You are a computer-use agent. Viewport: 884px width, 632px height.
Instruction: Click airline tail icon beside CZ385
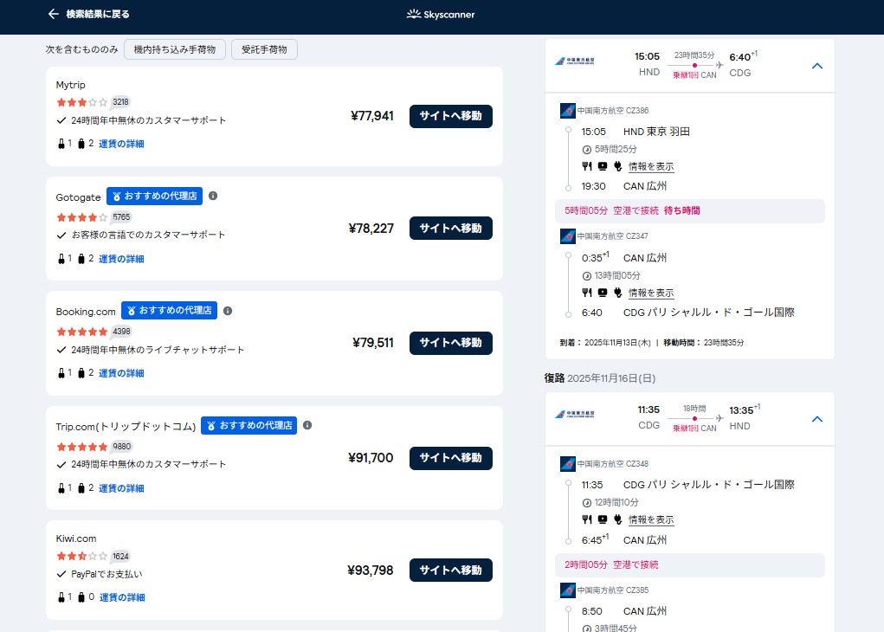click(x=568, y=590)
